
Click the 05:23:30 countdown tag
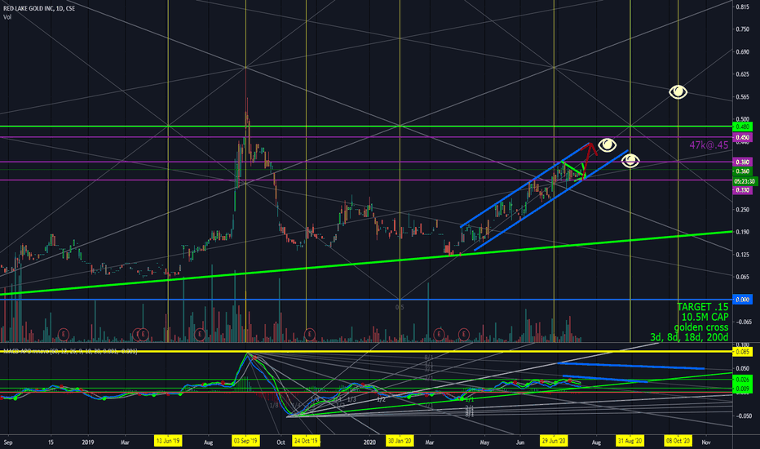coord(745,181)
